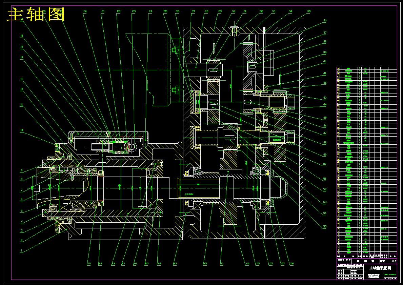Click part callout number 24
403x285 pixels.
tap(150, 11)
